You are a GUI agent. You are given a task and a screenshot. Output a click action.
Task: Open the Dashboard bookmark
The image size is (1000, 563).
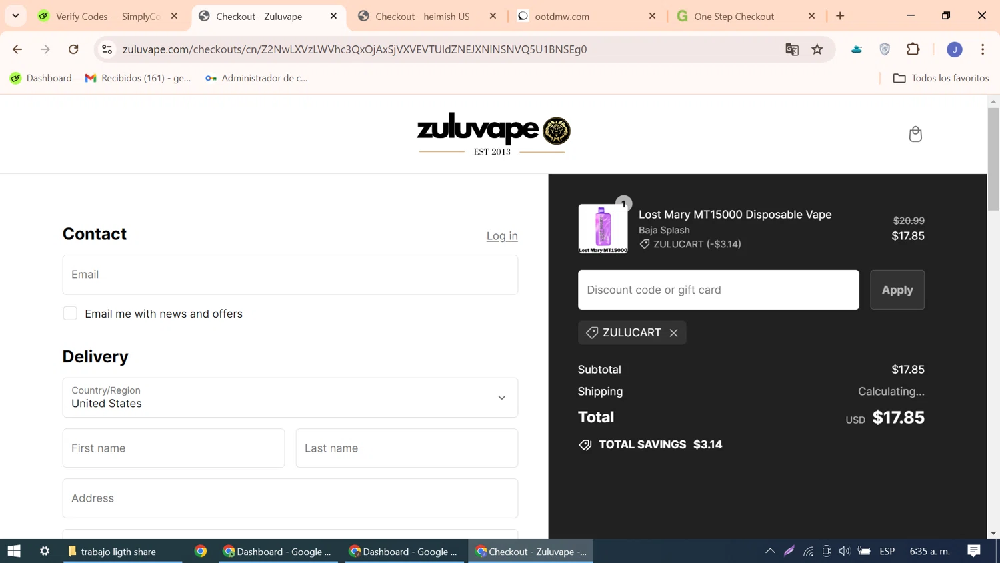[x=41, y=78]
